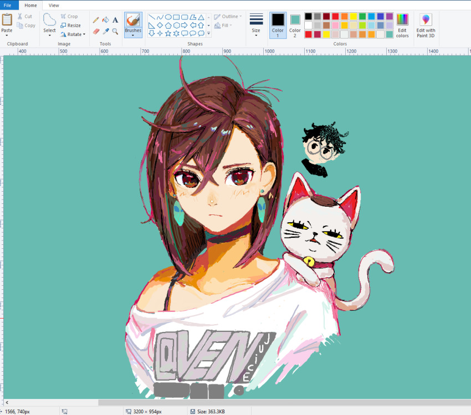Enable the Brushes tool
Screen dimensions: 471x415
tap(133, 22)
